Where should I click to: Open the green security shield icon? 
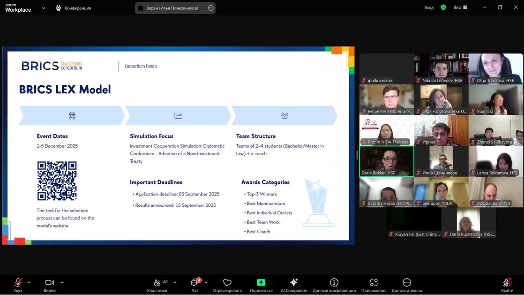(x=443, y=8)
